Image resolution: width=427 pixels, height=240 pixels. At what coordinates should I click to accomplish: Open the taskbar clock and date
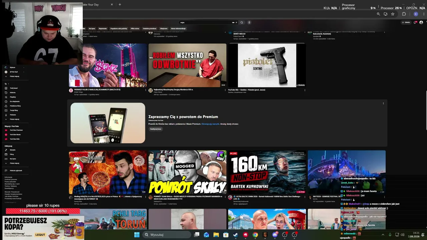414,235
